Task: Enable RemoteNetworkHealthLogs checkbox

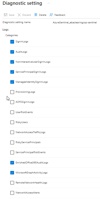Action: click(12, 183)
